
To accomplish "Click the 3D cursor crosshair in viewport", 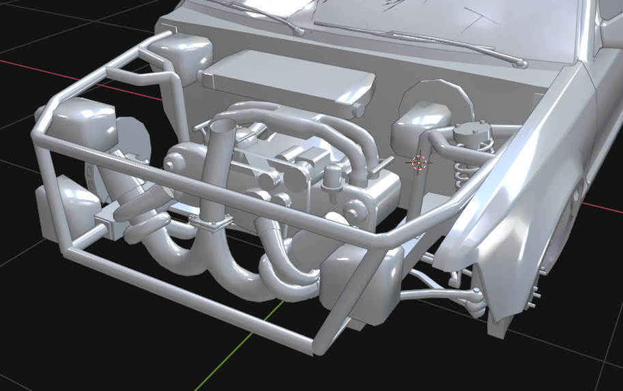I will 419,162.
